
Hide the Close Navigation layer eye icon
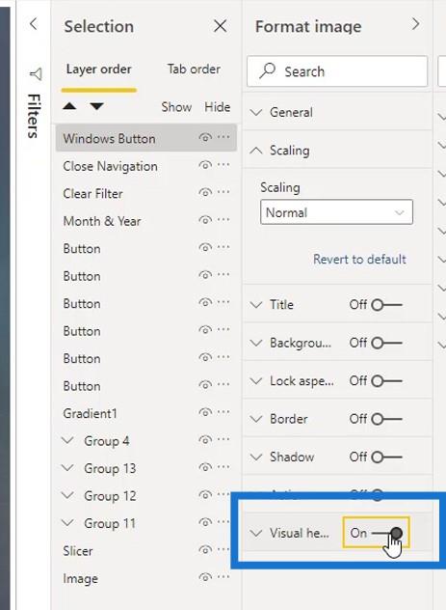(x=205, y=165)
